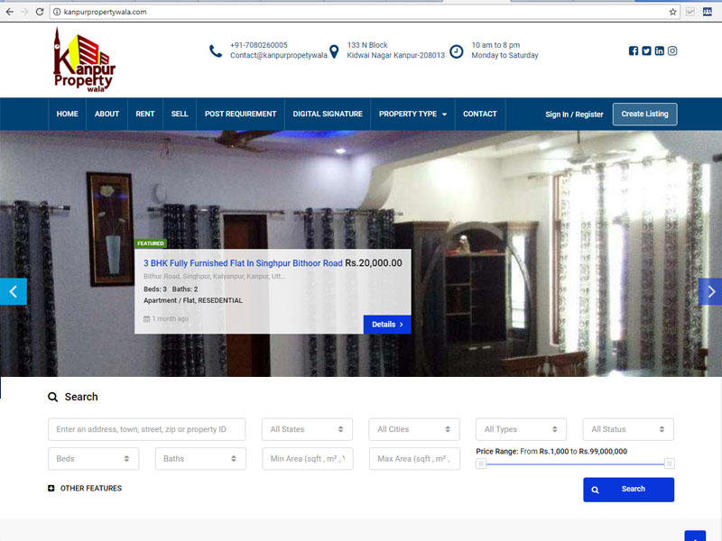Open the Instagram social icon
This screenshot has height=541, width=722.
click(x=672, y=50)
